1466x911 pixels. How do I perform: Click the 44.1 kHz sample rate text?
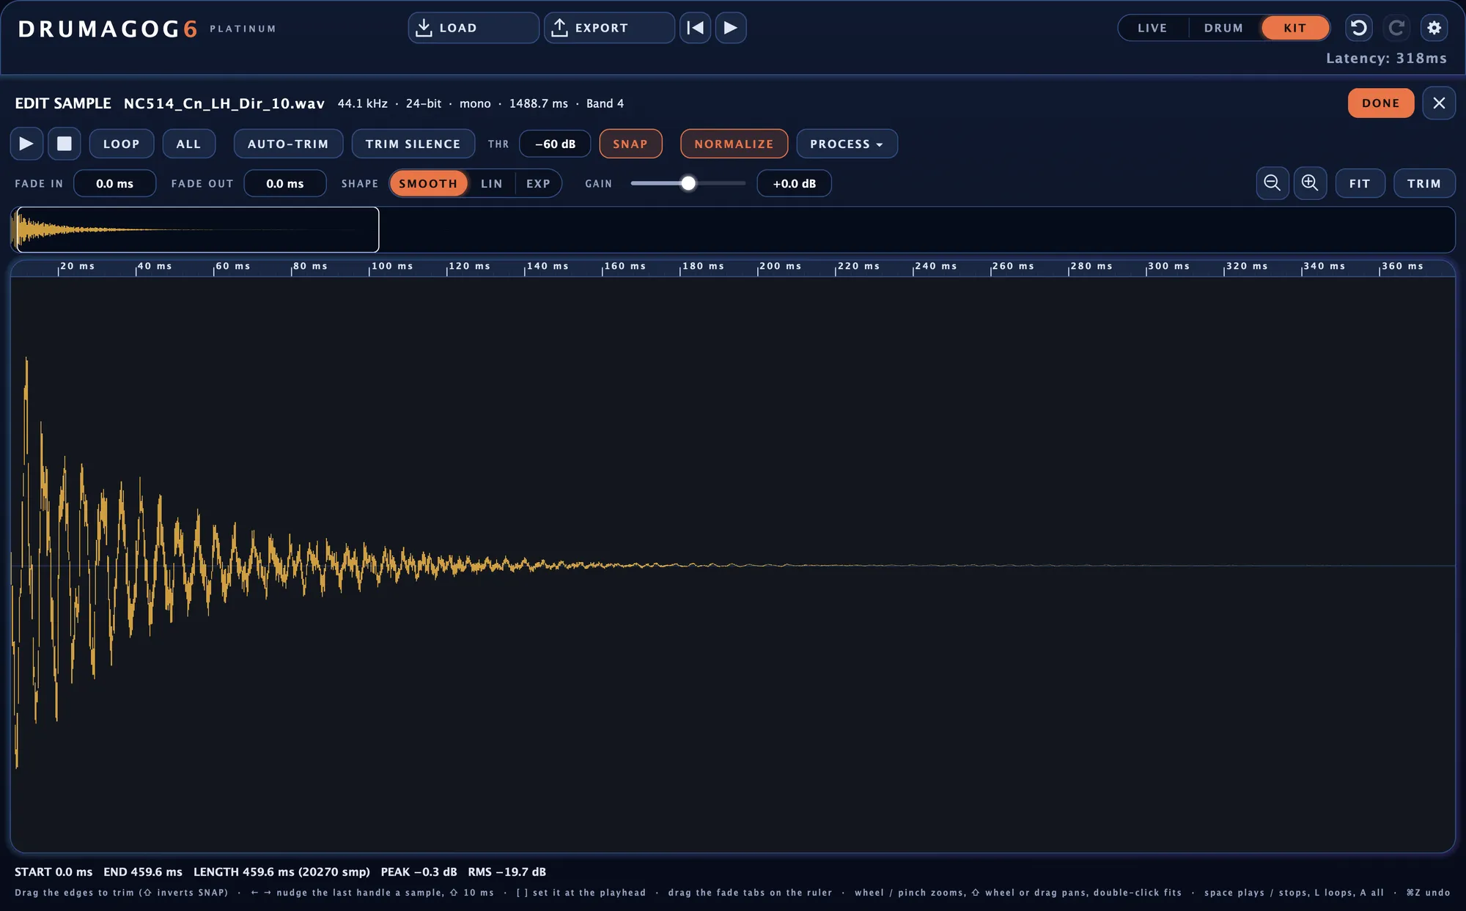pyautogui.click(x=363, y=103)
